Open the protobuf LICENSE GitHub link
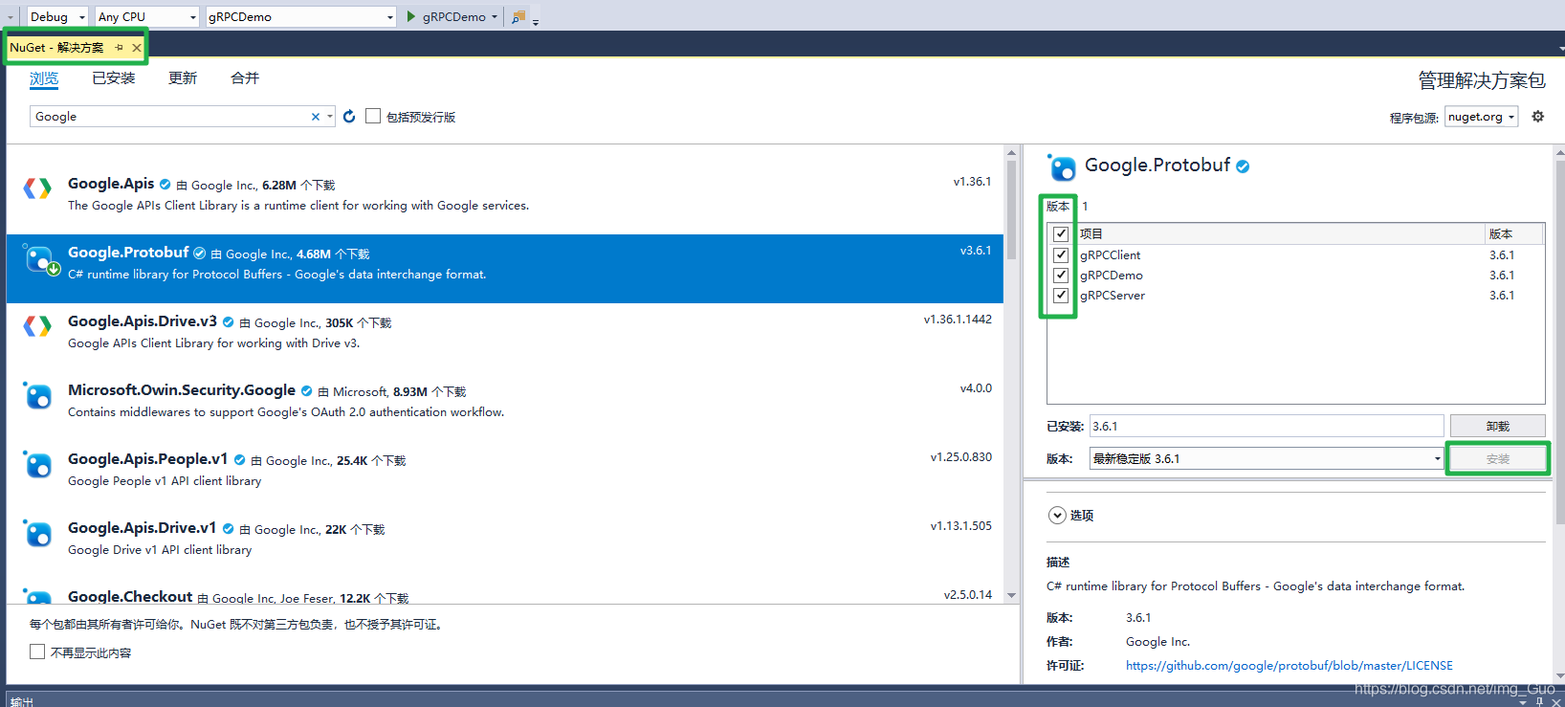The height and width of the screenshot is (707, 1565). coord(1289,665)
